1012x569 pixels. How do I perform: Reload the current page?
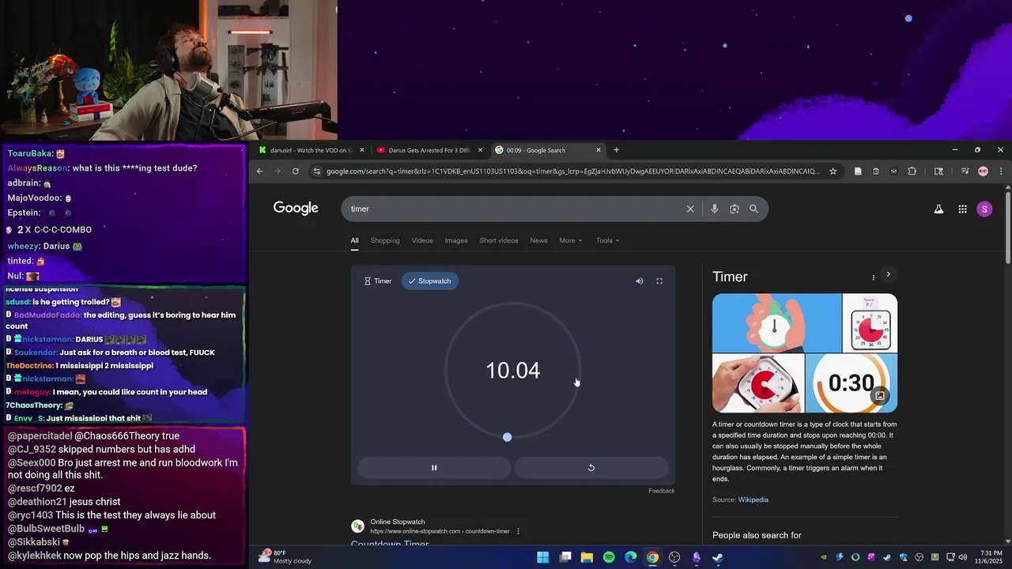click(x=296, y=171)
